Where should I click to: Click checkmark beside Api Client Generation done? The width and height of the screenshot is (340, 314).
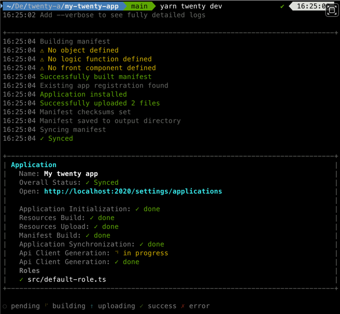(x=117, y=262)
